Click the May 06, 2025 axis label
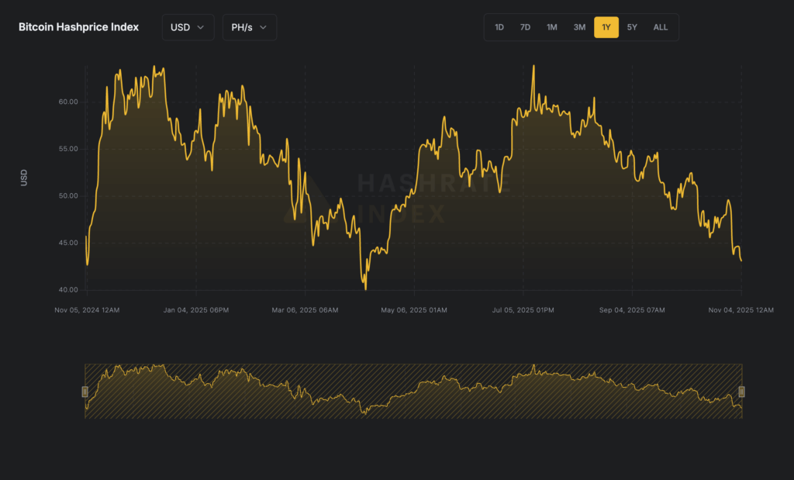 coord(416,309)
